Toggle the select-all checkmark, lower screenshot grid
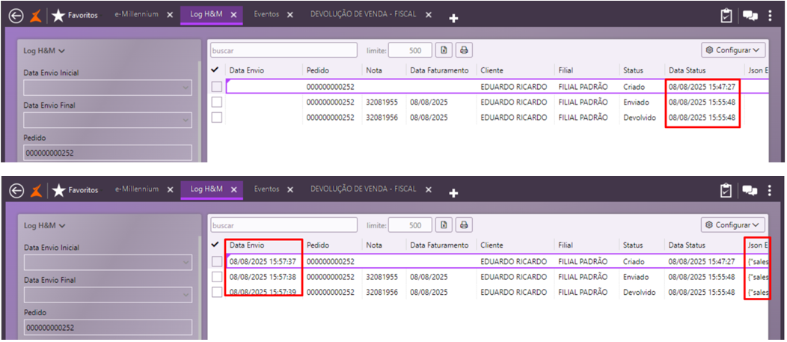The width and height of the screenshot is (787, 342). click(x=215, y=245)
